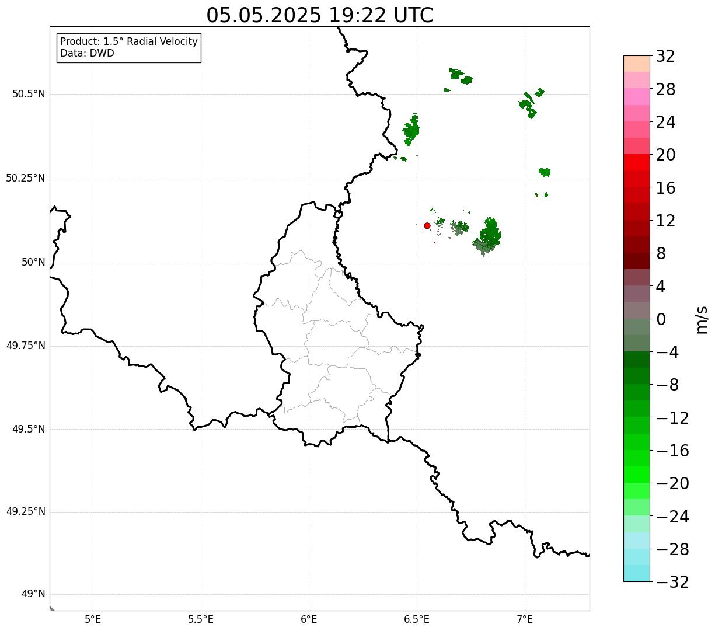Click the large green echo east of marker

pyautogui.click(x=488, y=237)
